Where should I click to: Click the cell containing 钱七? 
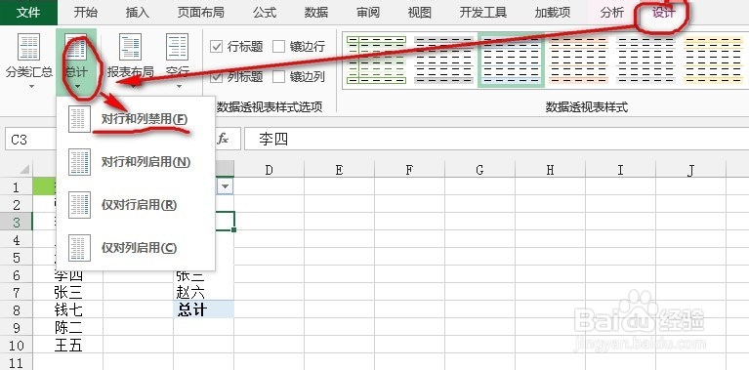(x=67, y=310)
